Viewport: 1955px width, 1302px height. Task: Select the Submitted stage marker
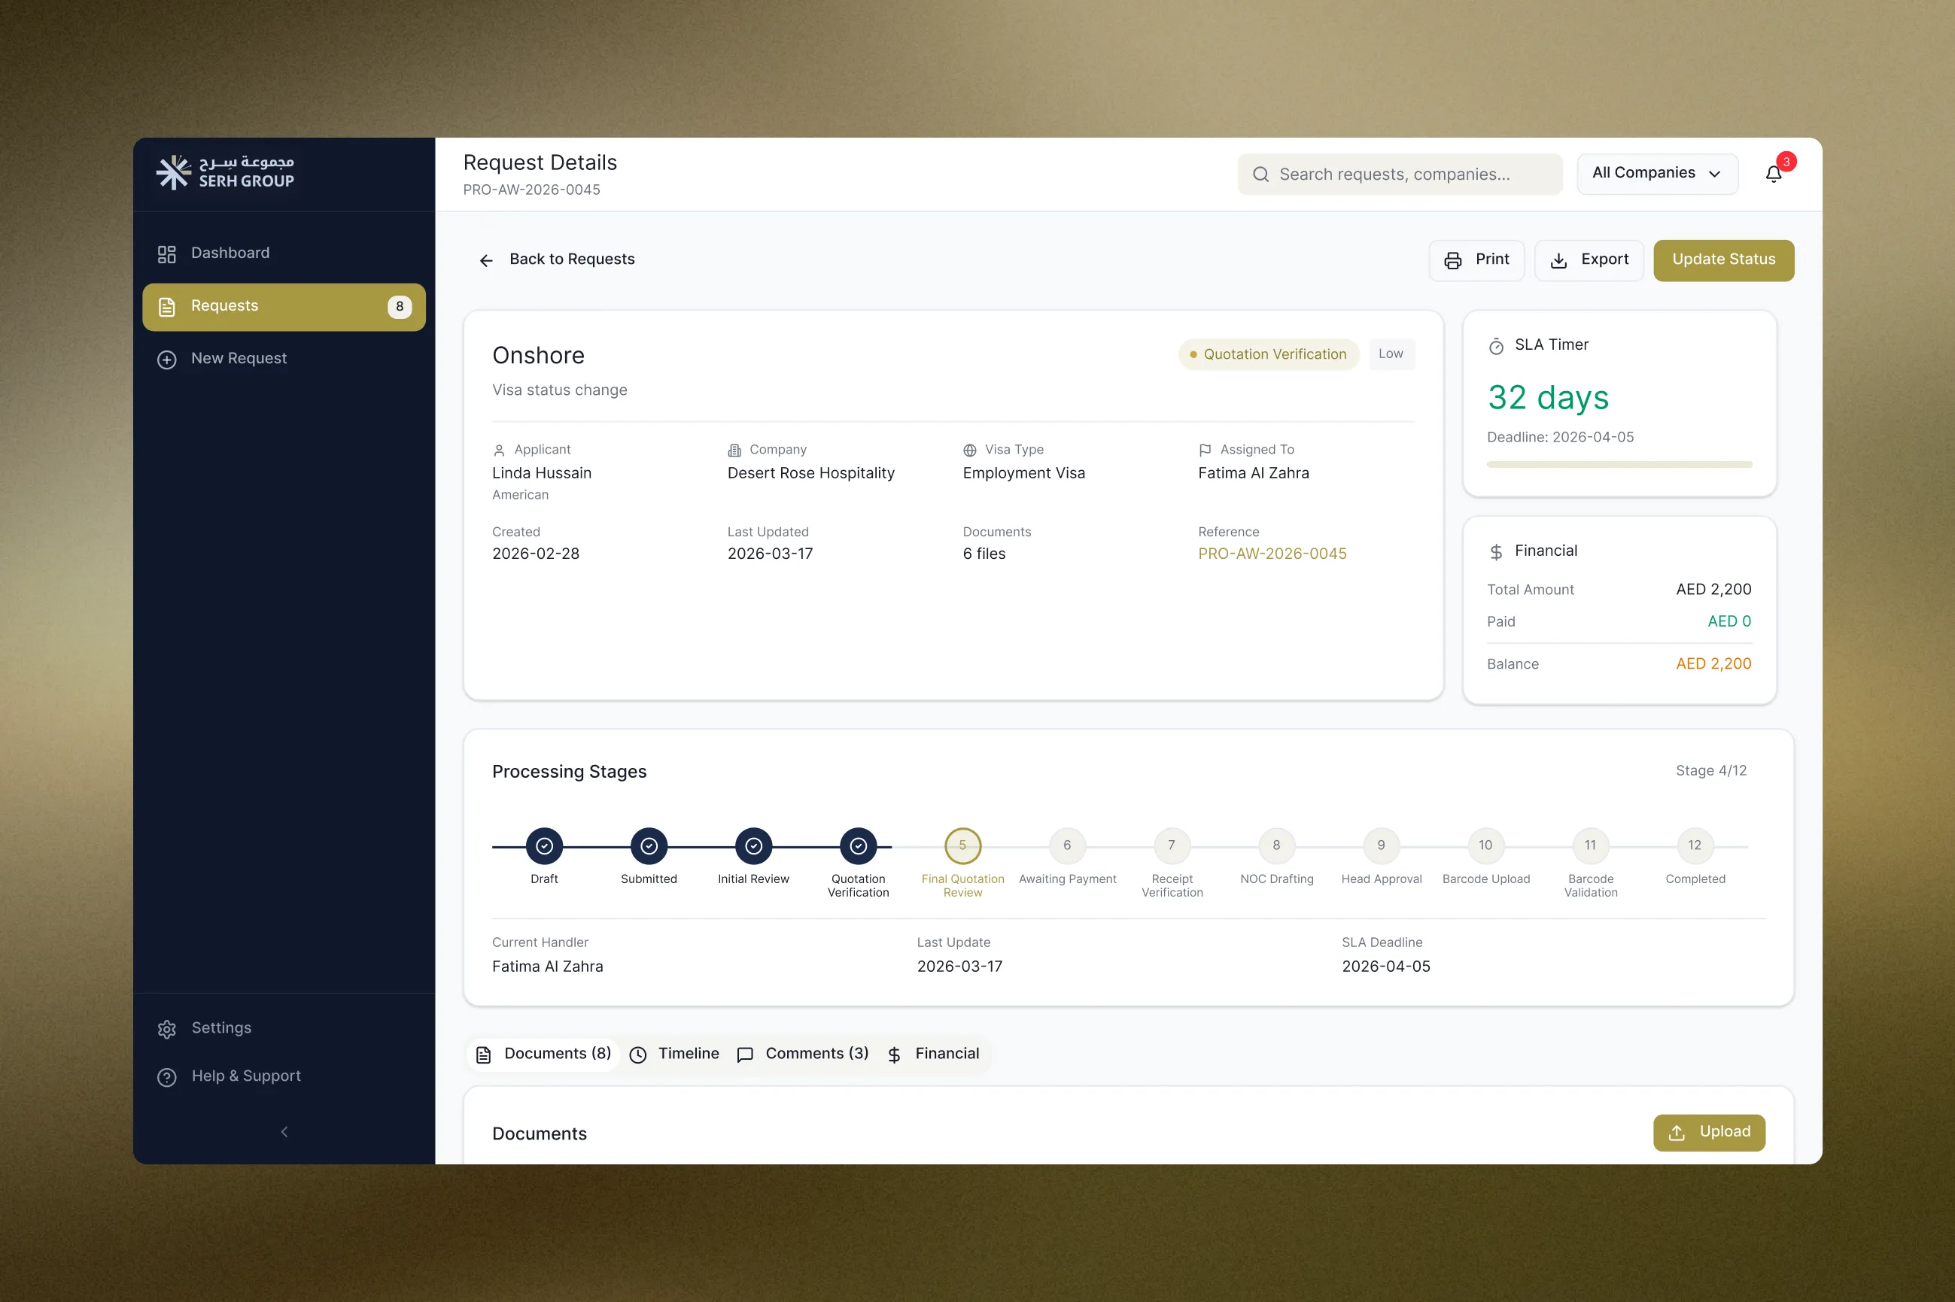click(649, 846)
